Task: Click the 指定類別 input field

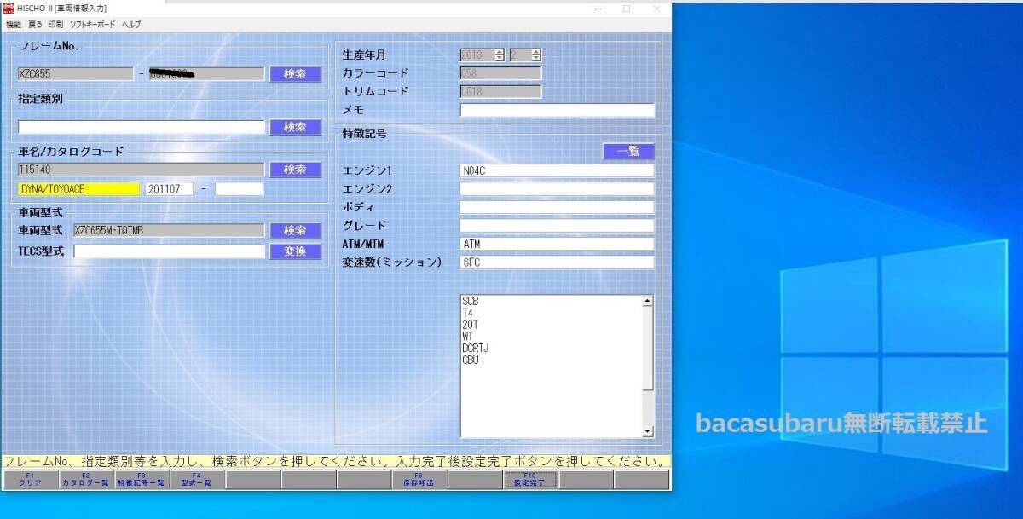Action: pyautogui.click(x=142, y=127)
